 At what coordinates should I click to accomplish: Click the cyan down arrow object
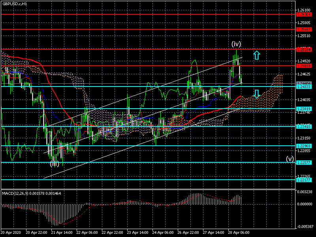(256, 94)
